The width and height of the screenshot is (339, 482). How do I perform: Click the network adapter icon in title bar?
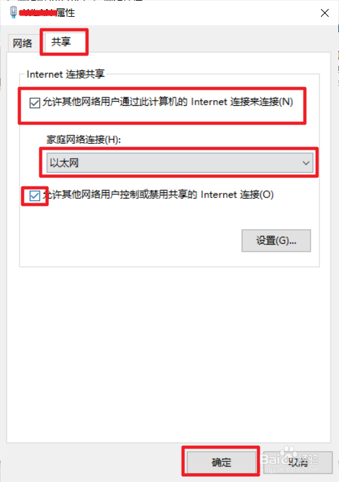[x=13, y=12]
